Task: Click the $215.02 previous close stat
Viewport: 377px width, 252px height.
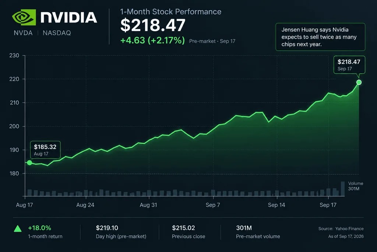Action: [x=188, y=232]
